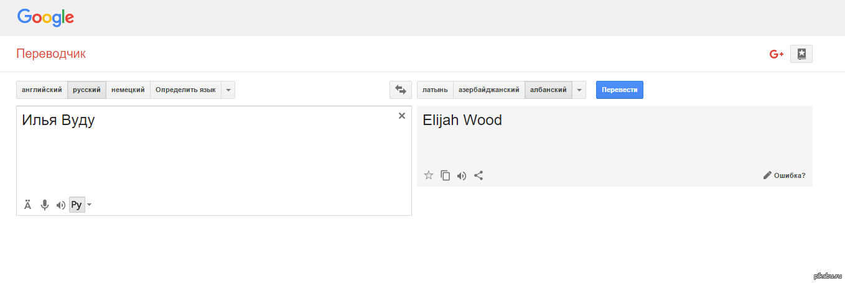Select английский as source language
Viewport: 845px width, 283px height.
tap(42, 90)
